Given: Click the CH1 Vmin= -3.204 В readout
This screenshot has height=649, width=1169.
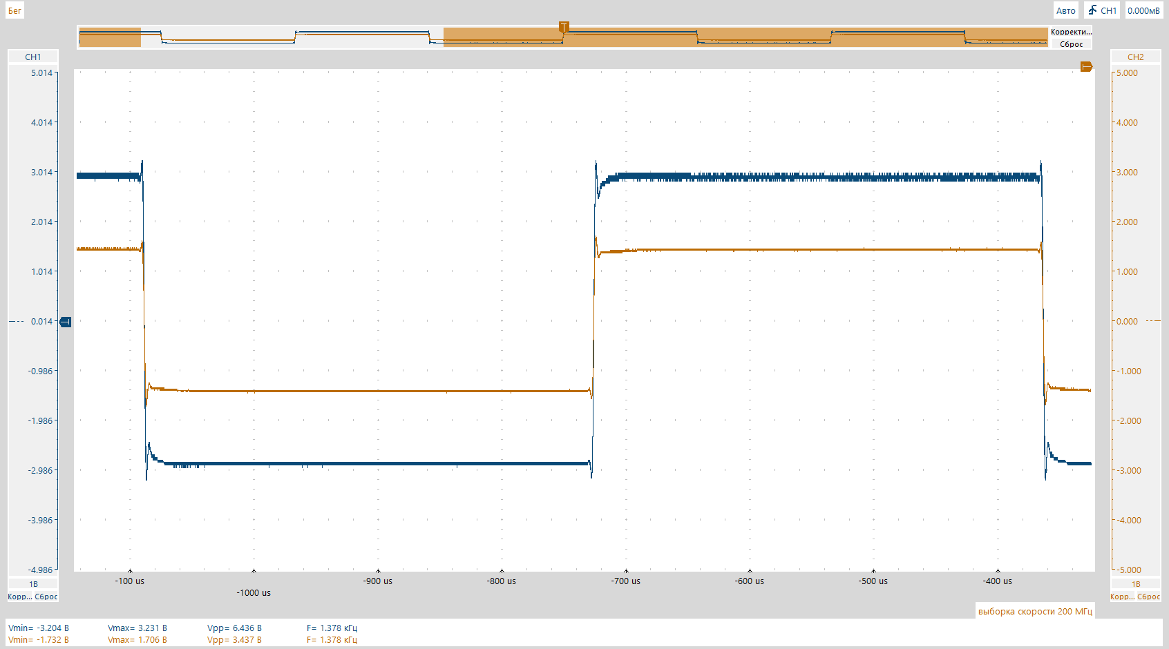Looking at the screenshot, I should [x=39, y=628].
